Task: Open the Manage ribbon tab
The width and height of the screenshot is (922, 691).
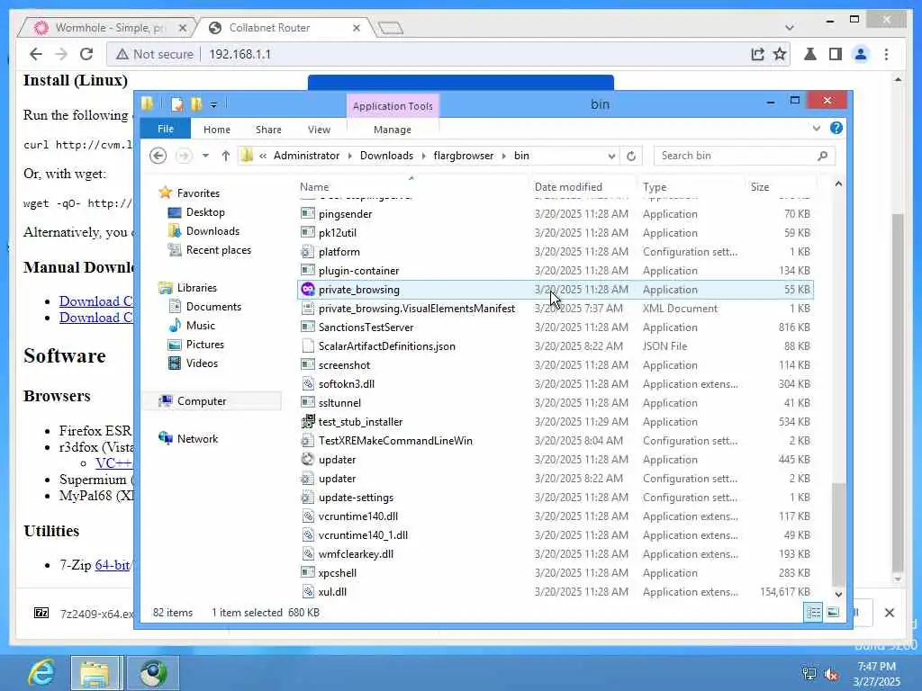Action: [x=393, y=130]
